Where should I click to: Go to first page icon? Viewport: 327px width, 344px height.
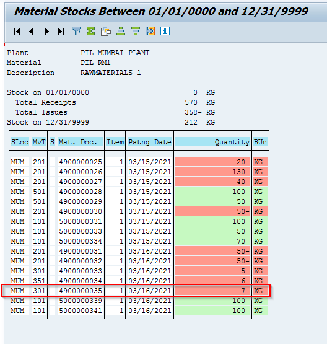17,31
